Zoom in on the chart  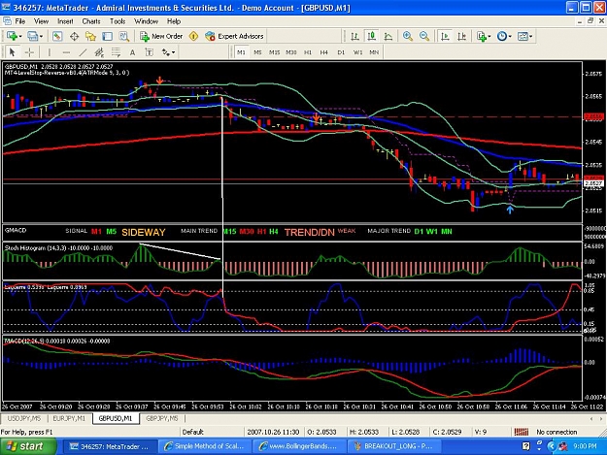click(x=408, y=36)
